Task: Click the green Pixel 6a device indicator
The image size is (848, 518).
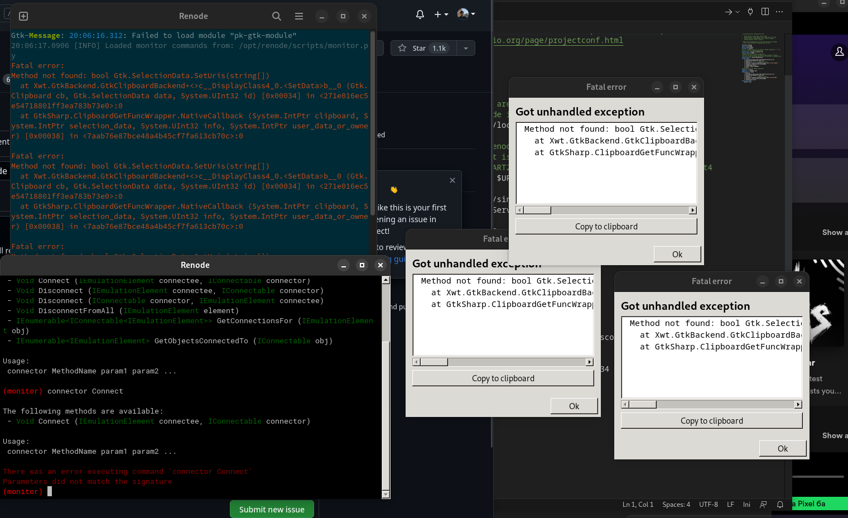Action: point(820,504)
